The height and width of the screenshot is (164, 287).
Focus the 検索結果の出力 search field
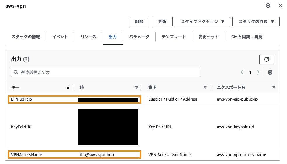coord(106,72)
